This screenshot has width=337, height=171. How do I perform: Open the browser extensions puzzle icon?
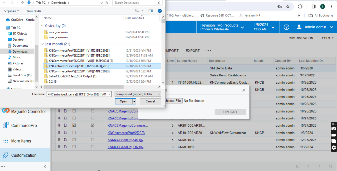300,7
